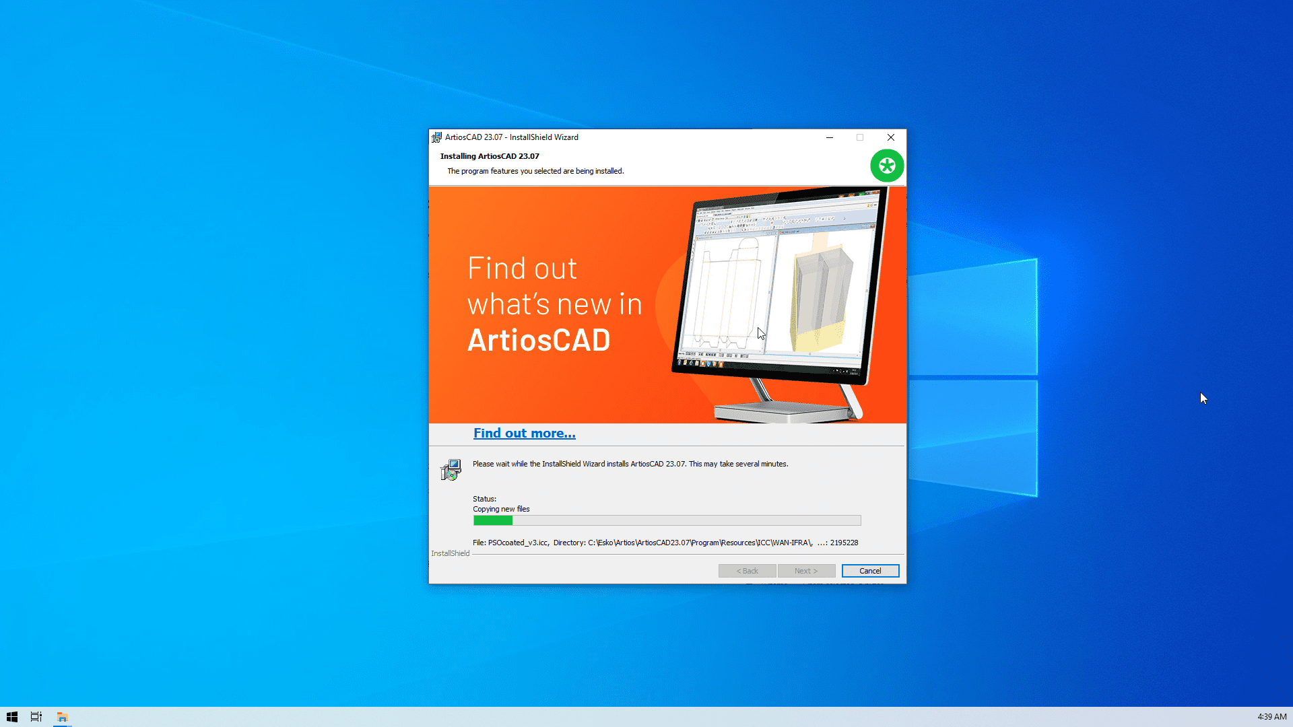Click the 'Installing ArtiosCAD 23.07' header text
Screen dimensions: 1293x727
(x=490, y=156)
